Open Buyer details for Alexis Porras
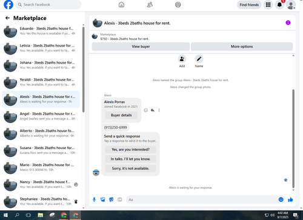Screen dimensions: 303x220 (121, 115)
